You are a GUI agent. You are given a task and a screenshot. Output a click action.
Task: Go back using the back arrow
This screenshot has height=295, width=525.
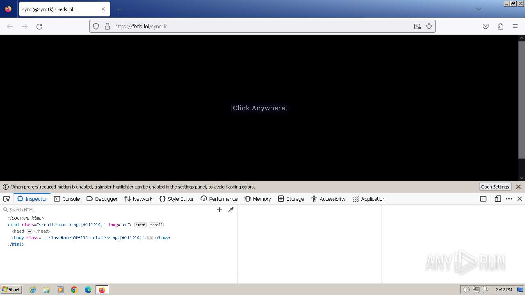coord(10,26)
